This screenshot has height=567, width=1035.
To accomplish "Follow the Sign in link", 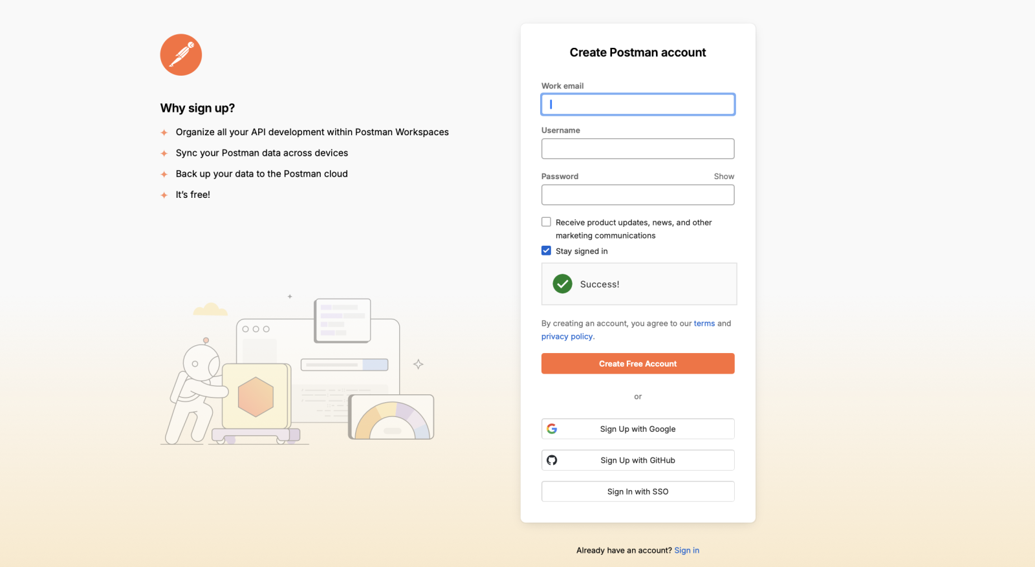I will [687, 550].
